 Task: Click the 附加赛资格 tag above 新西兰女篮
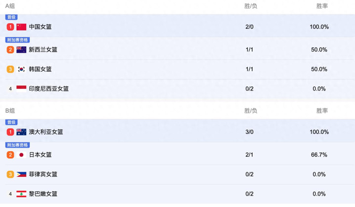click(17, 40)
